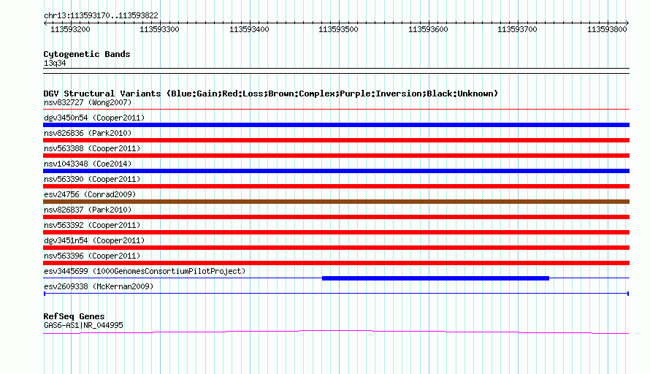Click ruler position 113593500
The width and height of the screenshot is (650, 374).
[338, 29]
